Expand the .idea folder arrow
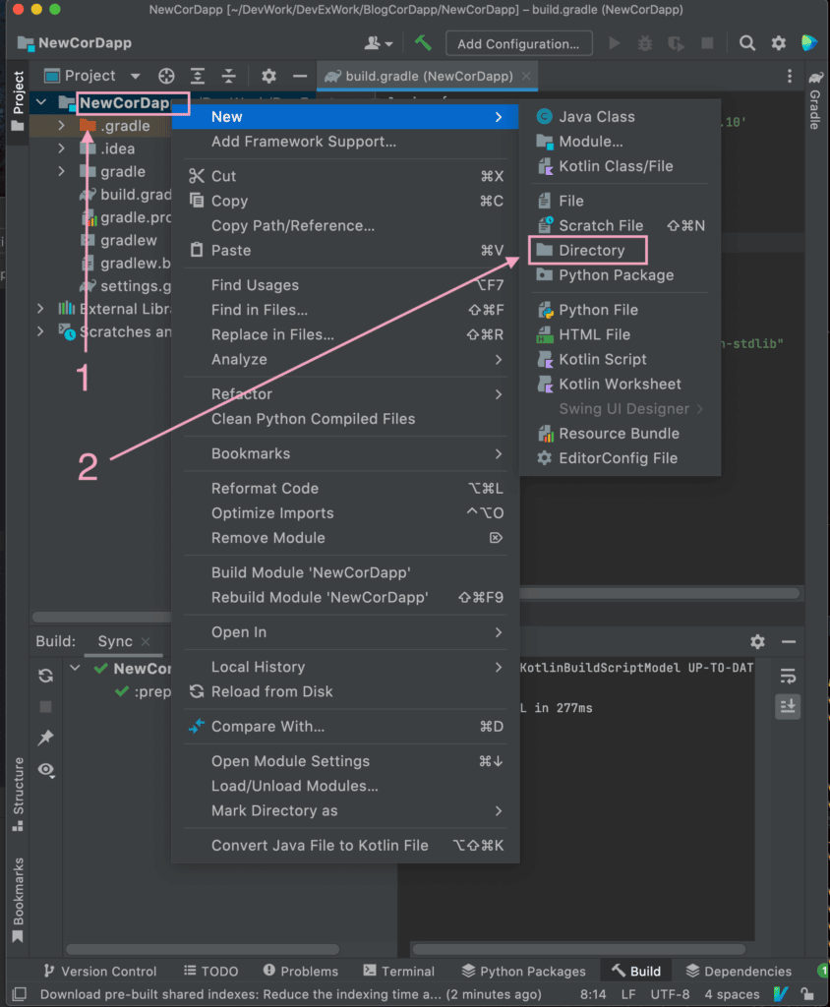This screenshot has height=1007, width=830. pos(61,148)
